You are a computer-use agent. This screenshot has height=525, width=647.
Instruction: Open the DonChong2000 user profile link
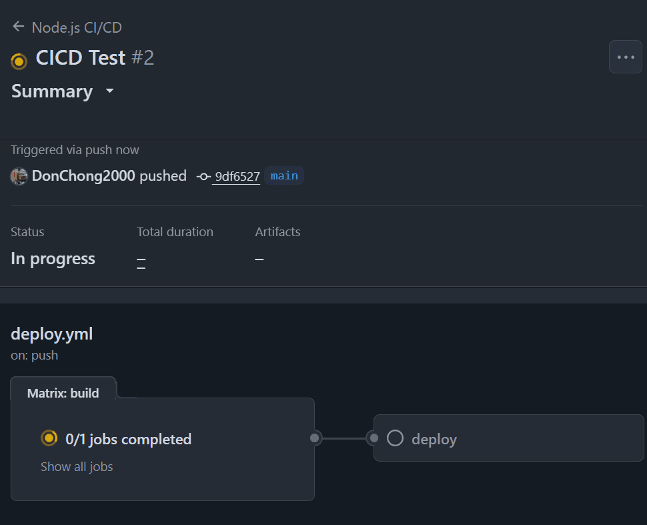(x=83, y=176)
